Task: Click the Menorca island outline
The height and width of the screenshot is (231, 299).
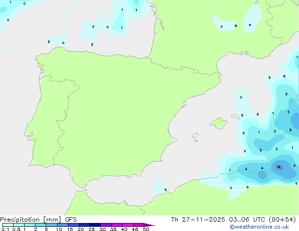Action: pyautogui.click(x=236, y=116)
